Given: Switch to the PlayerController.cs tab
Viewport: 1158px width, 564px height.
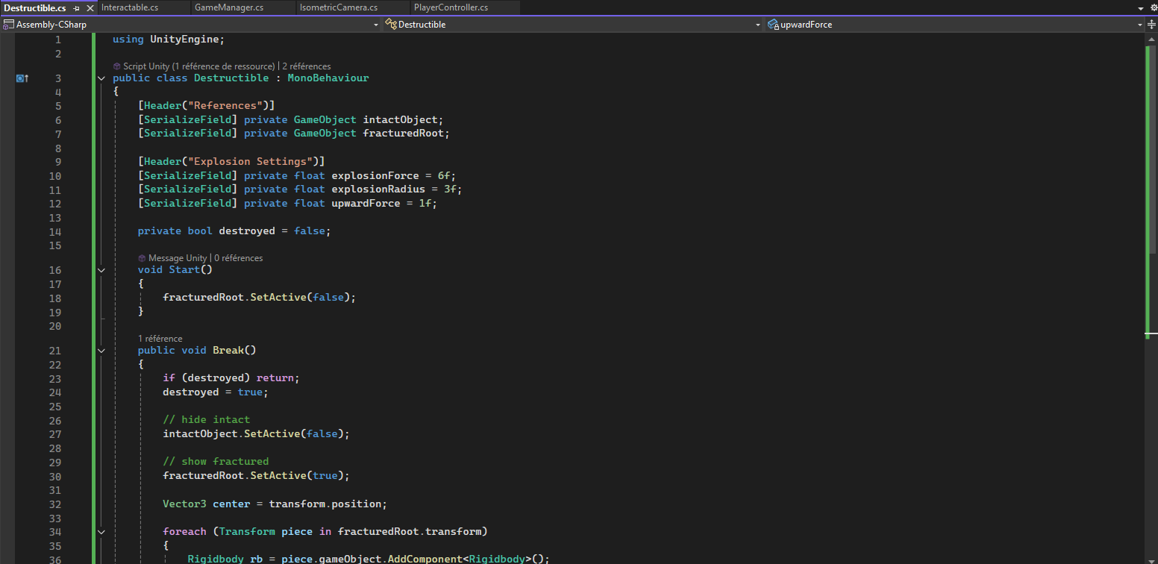Looking at the screenshot, I should point(451,7).
